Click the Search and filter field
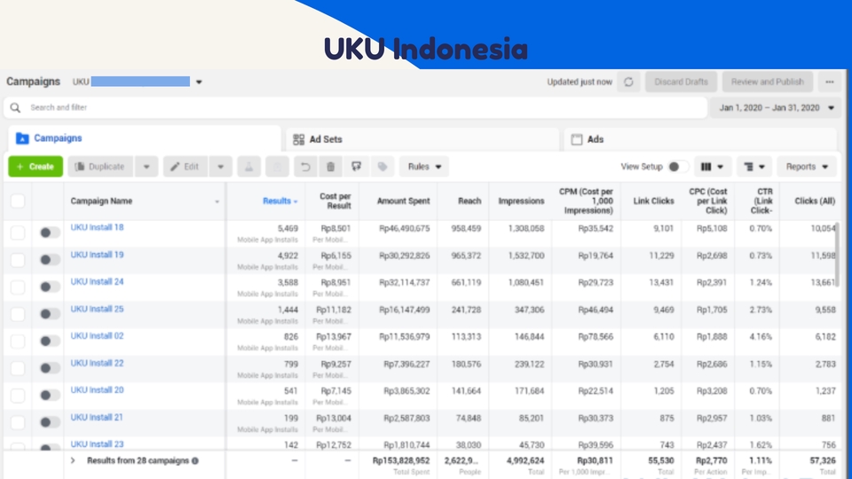Viewport: 852px width, 479px height. [355, 107]
